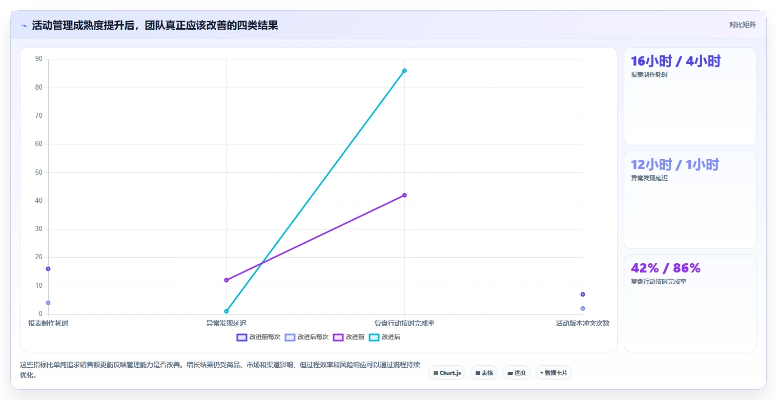
Task: Click the teal data point at 86
Action: [x=404, y=71]
